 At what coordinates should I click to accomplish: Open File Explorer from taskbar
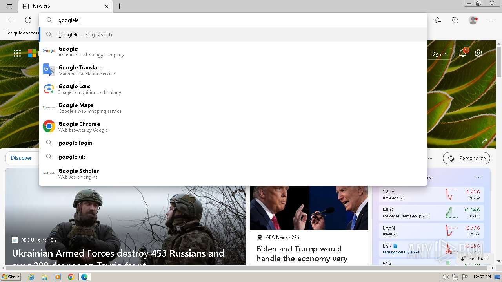coord(44,277)
